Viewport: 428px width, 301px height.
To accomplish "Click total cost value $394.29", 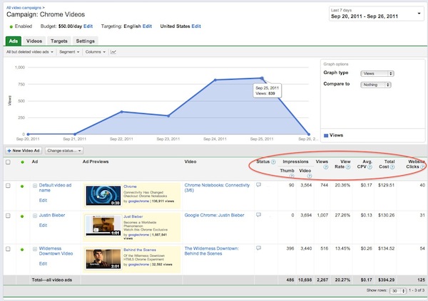I will point(386,280).
